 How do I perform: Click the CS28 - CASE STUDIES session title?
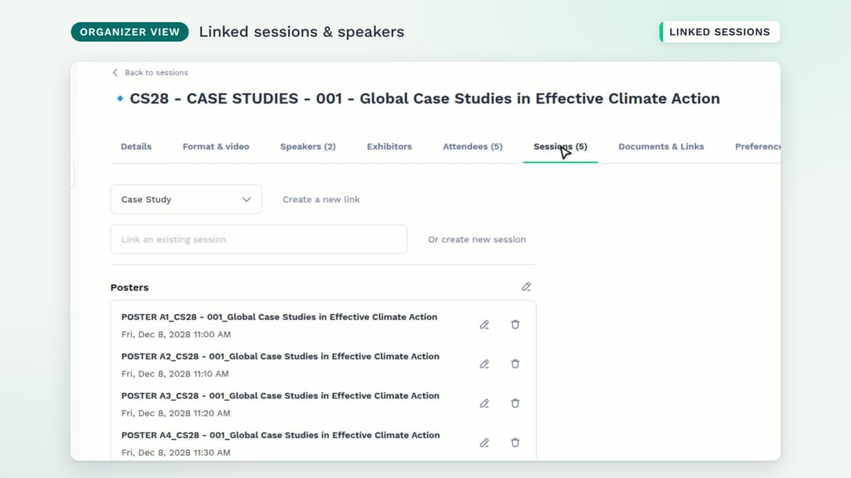click(x=425, y=98)
